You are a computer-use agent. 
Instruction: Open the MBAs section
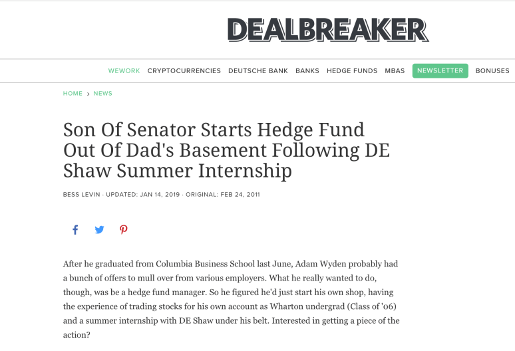click(x=395, y=71)
